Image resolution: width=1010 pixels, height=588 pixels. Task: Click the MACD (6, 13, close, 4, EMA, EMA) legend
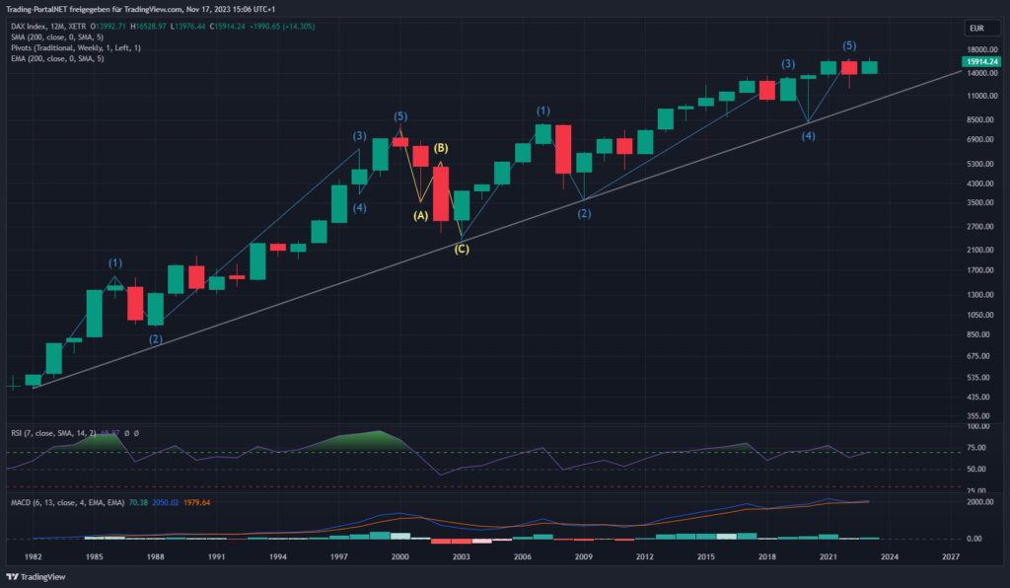coord(68,502)
